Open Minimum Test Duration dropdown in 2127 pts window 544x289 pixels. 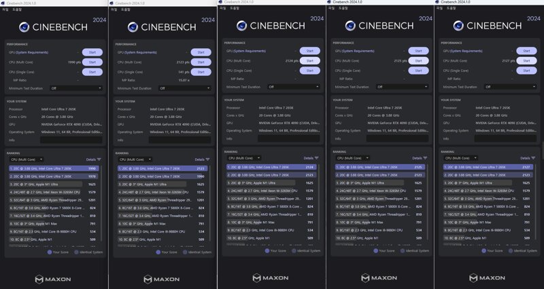click(511, 87)
